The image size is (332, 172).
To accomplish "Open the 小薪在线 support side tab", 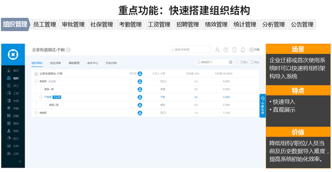I will click(262, 105).
